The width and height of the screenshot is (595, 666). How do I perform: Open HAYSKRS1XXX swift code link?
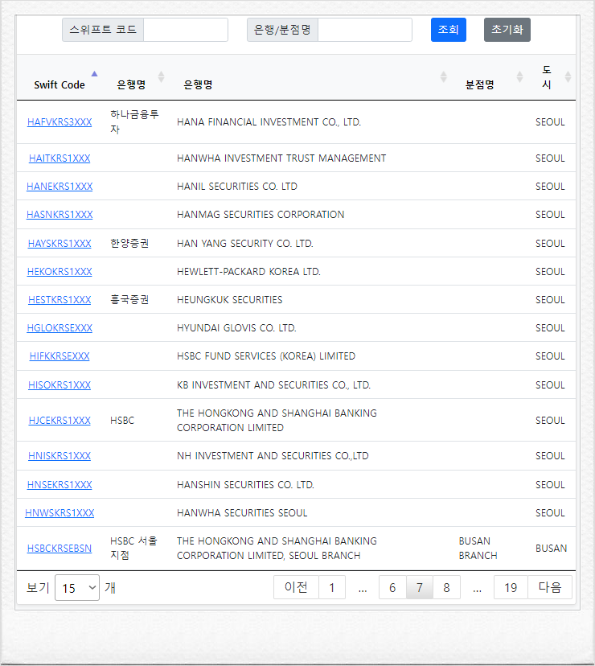pyautogui.click(x=59, y=244)
